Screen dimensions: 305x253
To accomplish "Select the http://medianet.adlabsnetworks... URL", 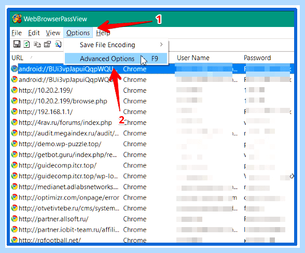I will click(x=68, y=187).
